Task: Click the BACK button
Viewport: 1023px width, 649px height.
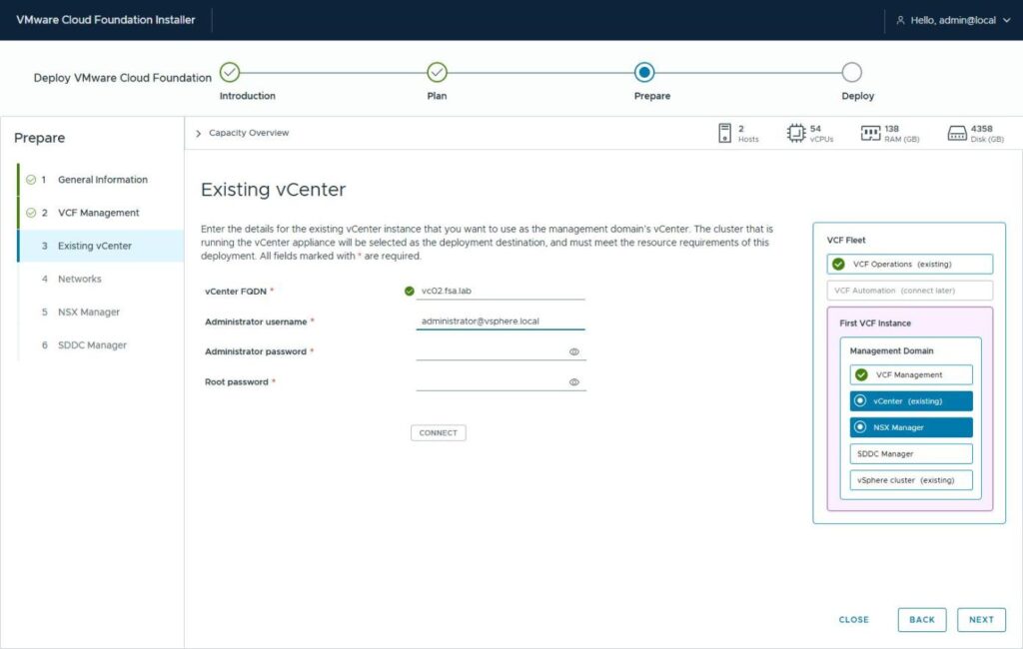Action: click(x=922, y=620)
